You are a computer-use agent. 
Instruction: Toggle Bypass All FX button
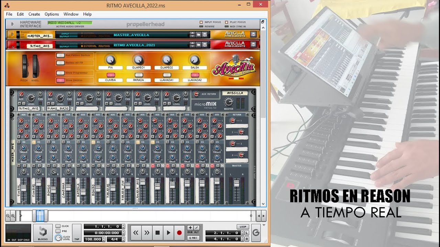60,63
